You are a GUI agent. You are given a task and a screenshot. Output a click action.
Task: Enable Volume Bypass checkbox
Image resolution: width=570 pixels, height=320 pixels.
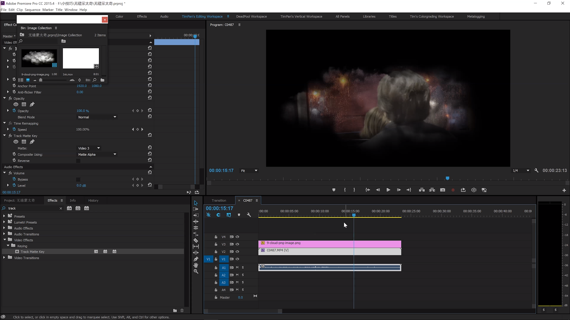[x=78, y=180]
